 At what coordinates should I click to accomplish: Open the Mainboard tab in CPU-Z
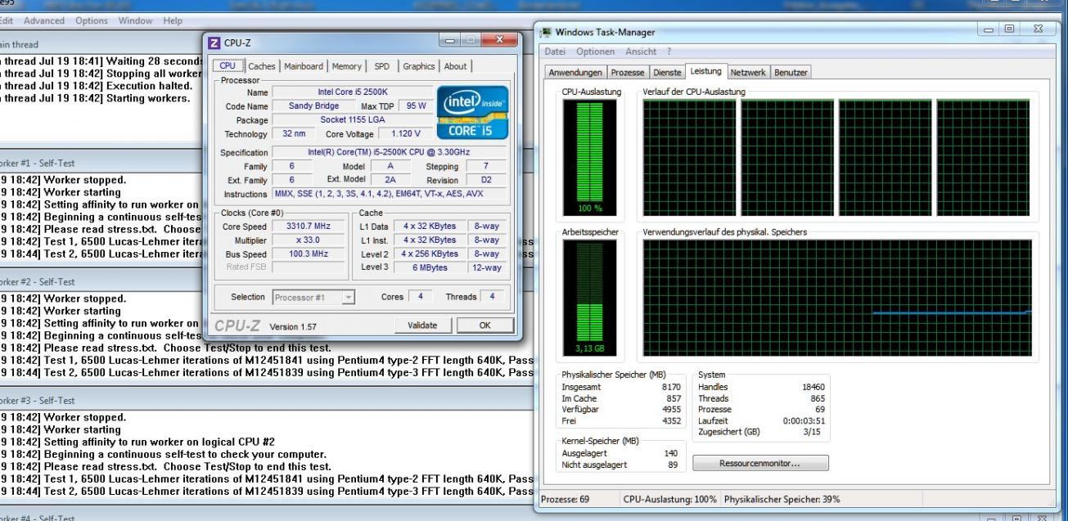304,66
